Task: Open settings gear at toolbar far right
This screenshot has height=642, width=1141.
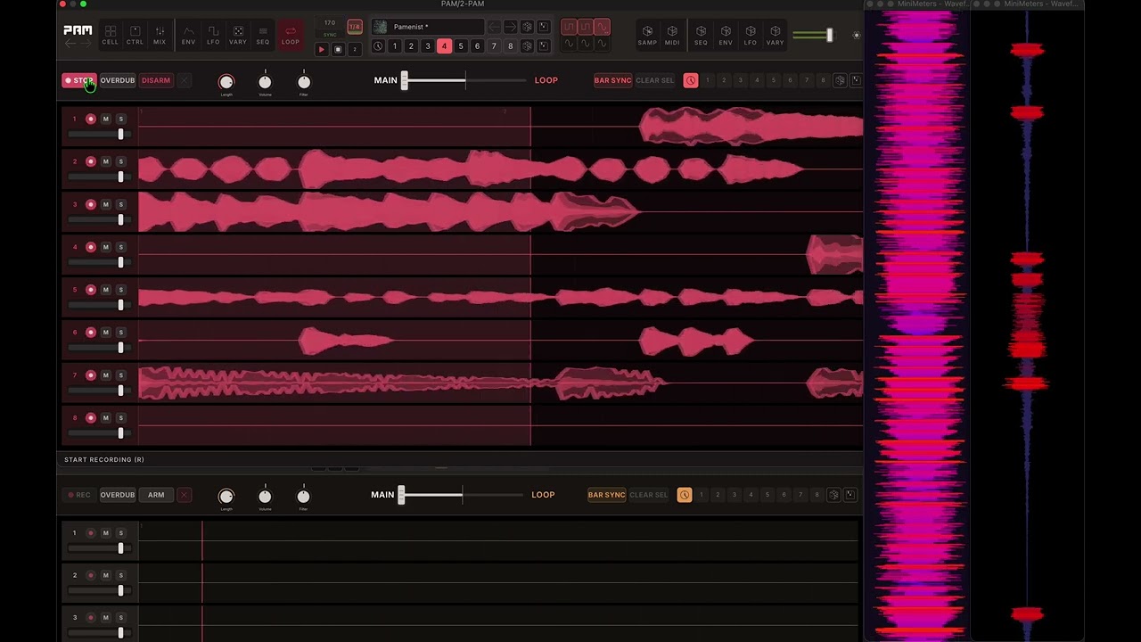Action: [x=857, y=36]
